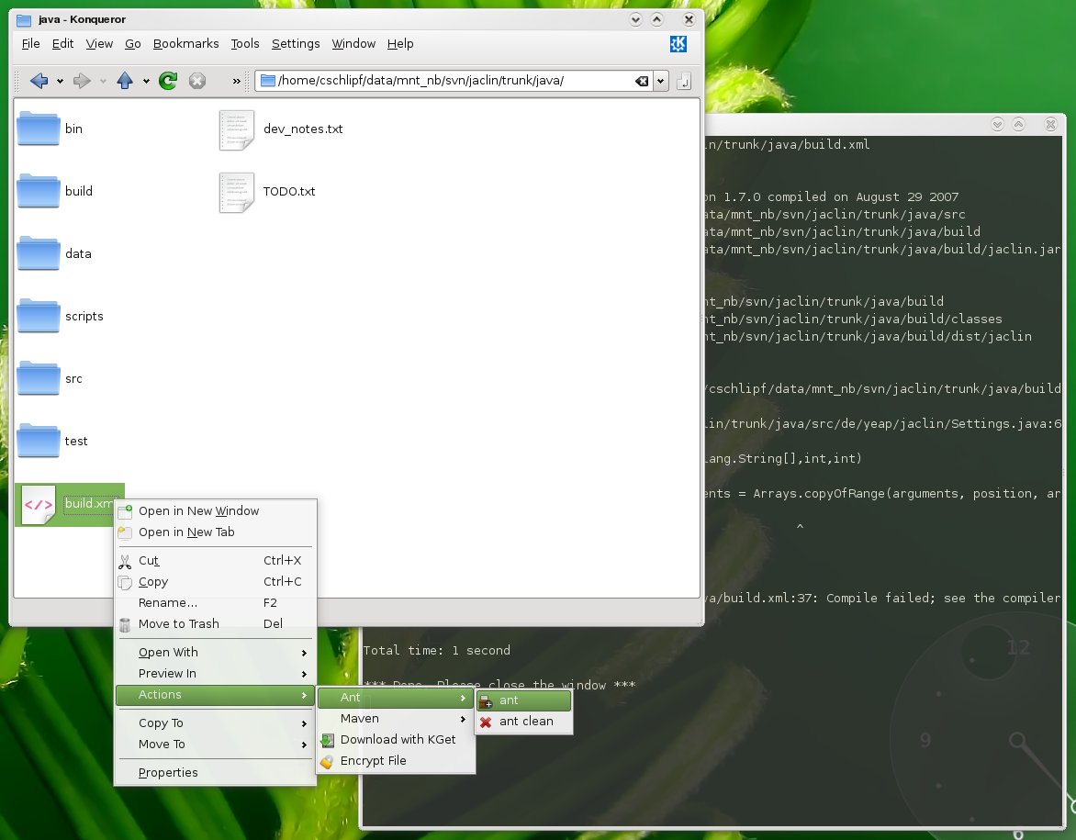Choose Open in New Window

pyautogui.click(x=215, y=511)
